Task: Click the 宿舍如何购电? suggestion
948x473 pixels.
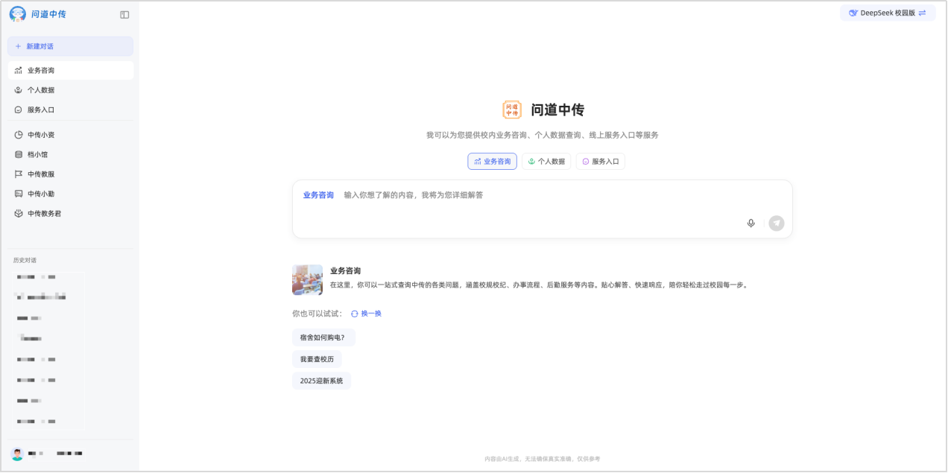Action: [323, 337]
